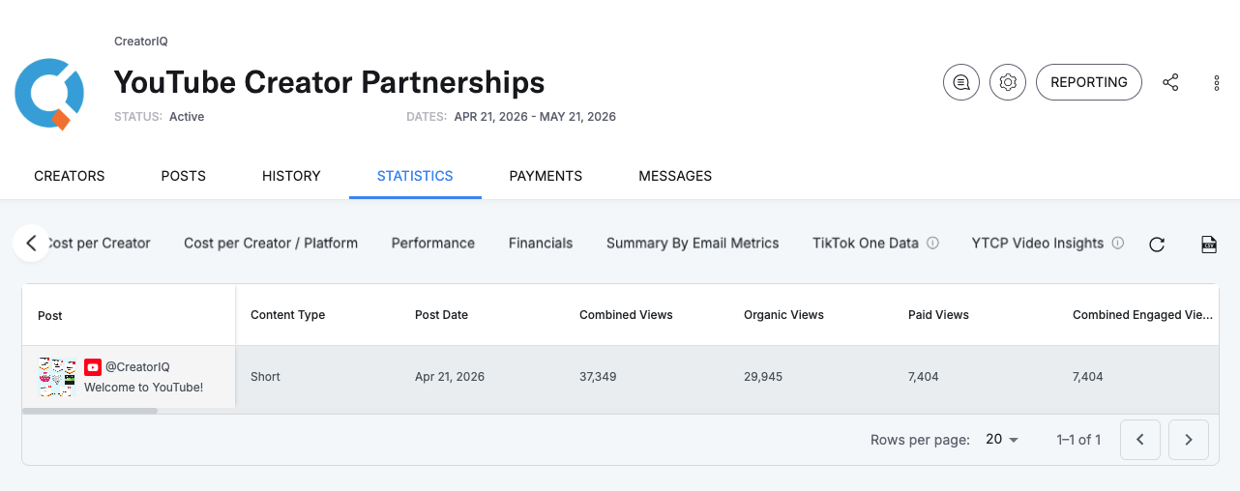This screenshot has width=1240, height=491.
Task: Go to next page with right arrow
Action: coord(1189,440)
